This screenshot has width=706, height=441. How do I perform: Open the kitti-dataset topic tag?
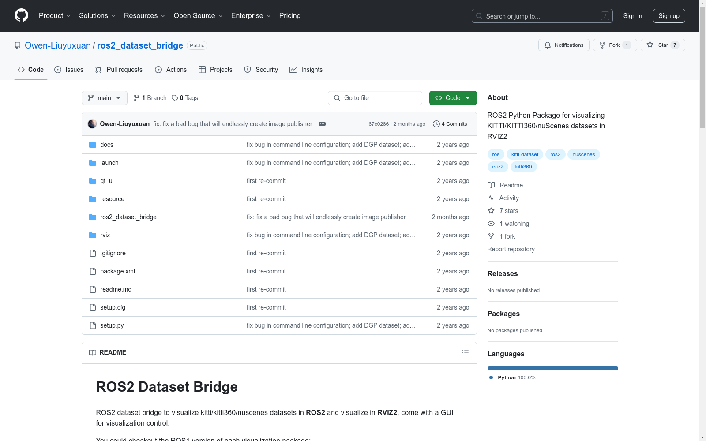pos(525,154)
